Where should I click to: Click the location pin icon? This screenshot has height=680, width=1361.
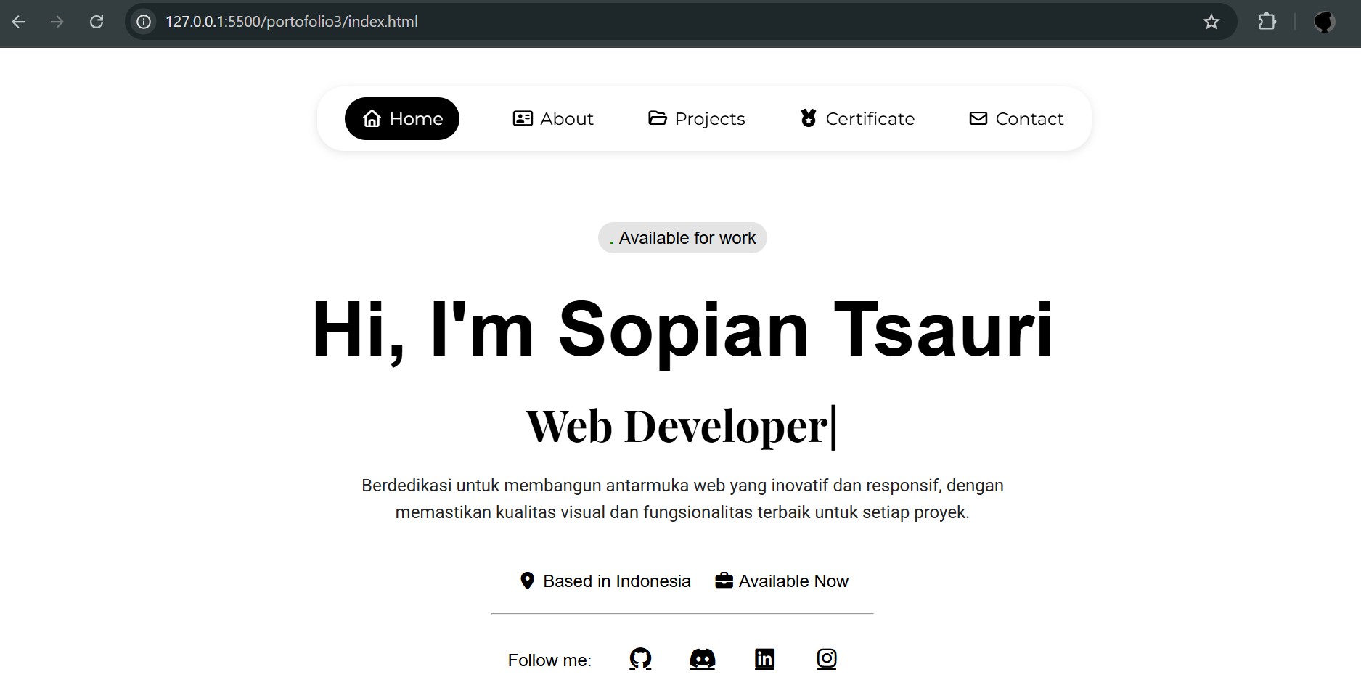click(528, 581)
